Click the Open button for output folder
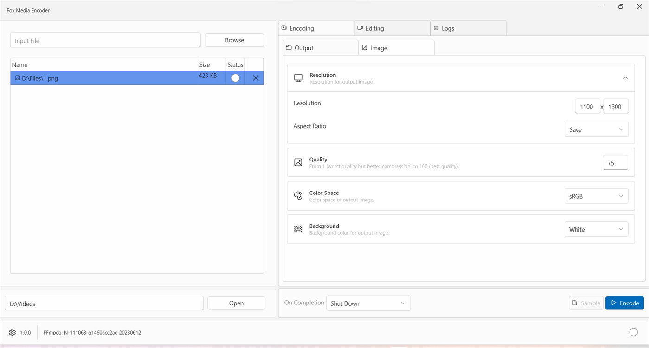 [236, 303]
